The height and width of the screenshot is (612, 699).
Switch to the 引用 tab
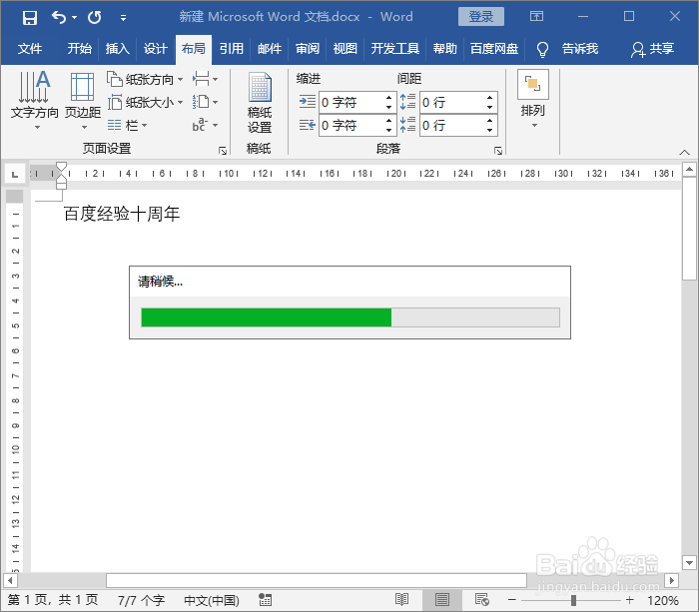[x=232, y=48]
